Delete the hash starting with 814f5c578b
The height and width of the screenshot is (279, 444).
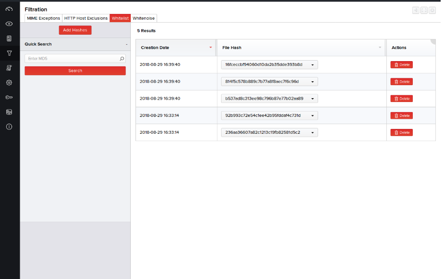tap(401, 82)
